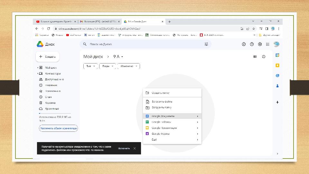Screen dimensions: 309x174
Task: Choose Upload files in context menu
Action: coord(172,101)
